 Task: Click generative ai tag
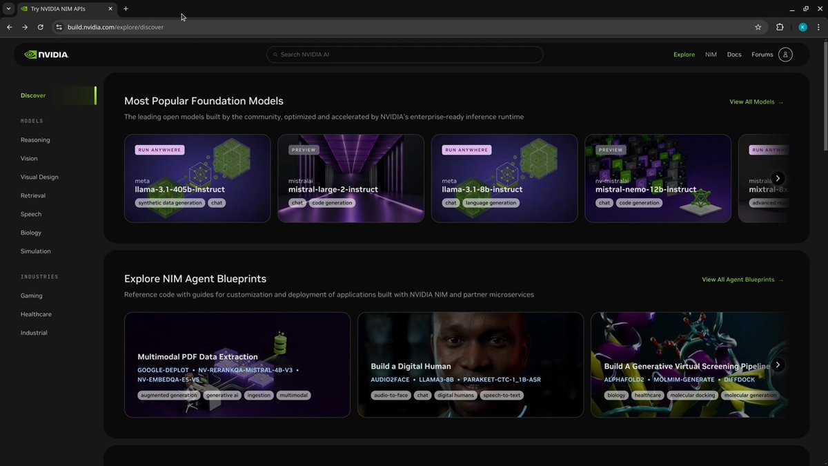tap(221, 396)
